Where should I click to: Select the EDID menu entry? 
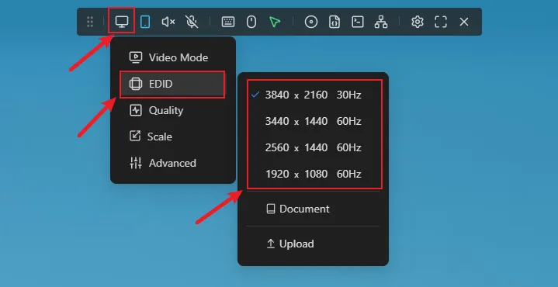(x=173, y=84)
